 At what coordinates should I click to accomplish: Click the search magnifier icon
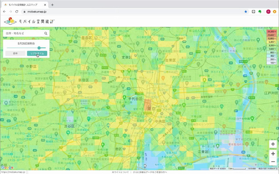tap(46, 33)
